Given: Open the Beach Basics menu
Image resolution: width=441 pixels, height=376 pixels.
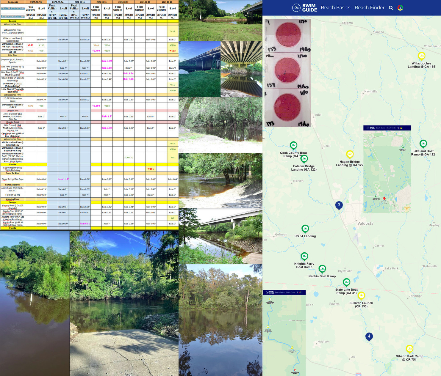Looking at the screenshot, I should point(335,8).
